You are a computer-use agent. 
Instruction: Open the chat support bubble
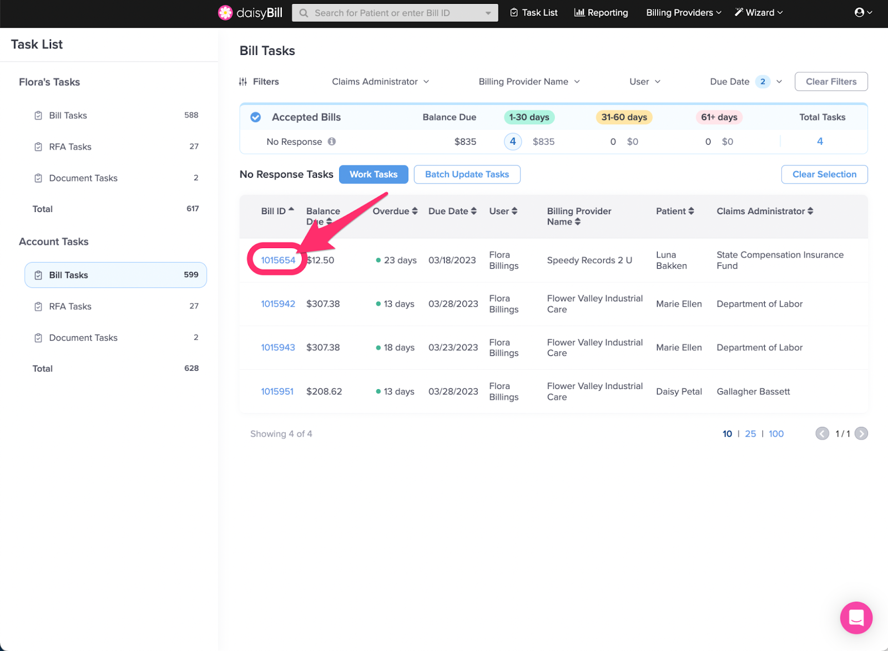coord(856,618)
